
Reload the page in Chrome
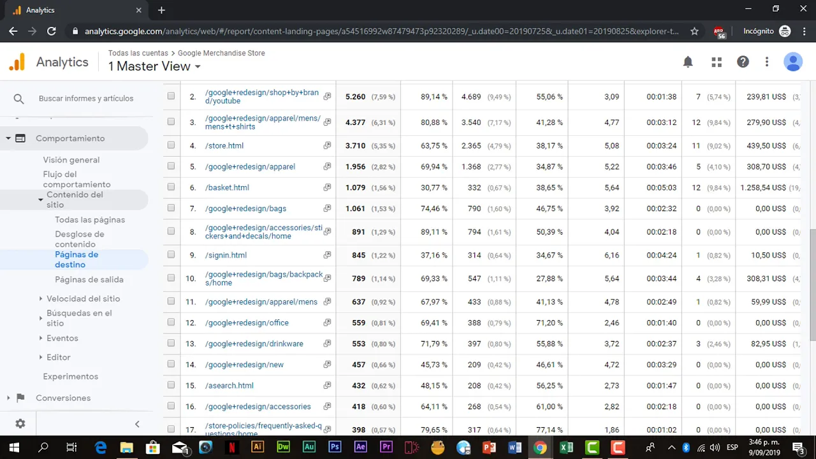point(52,31)
